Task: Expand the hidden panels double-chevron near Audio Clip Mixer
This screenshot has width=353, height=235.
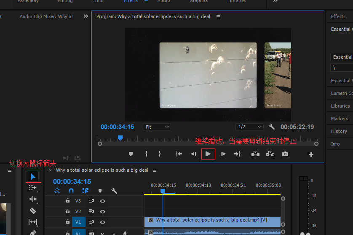Action: 86,16
